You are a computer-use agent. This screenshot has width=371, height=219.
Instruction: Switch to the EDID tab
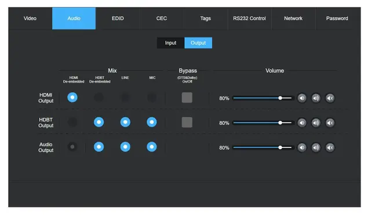pyautogui.click(x=118, y=18)
